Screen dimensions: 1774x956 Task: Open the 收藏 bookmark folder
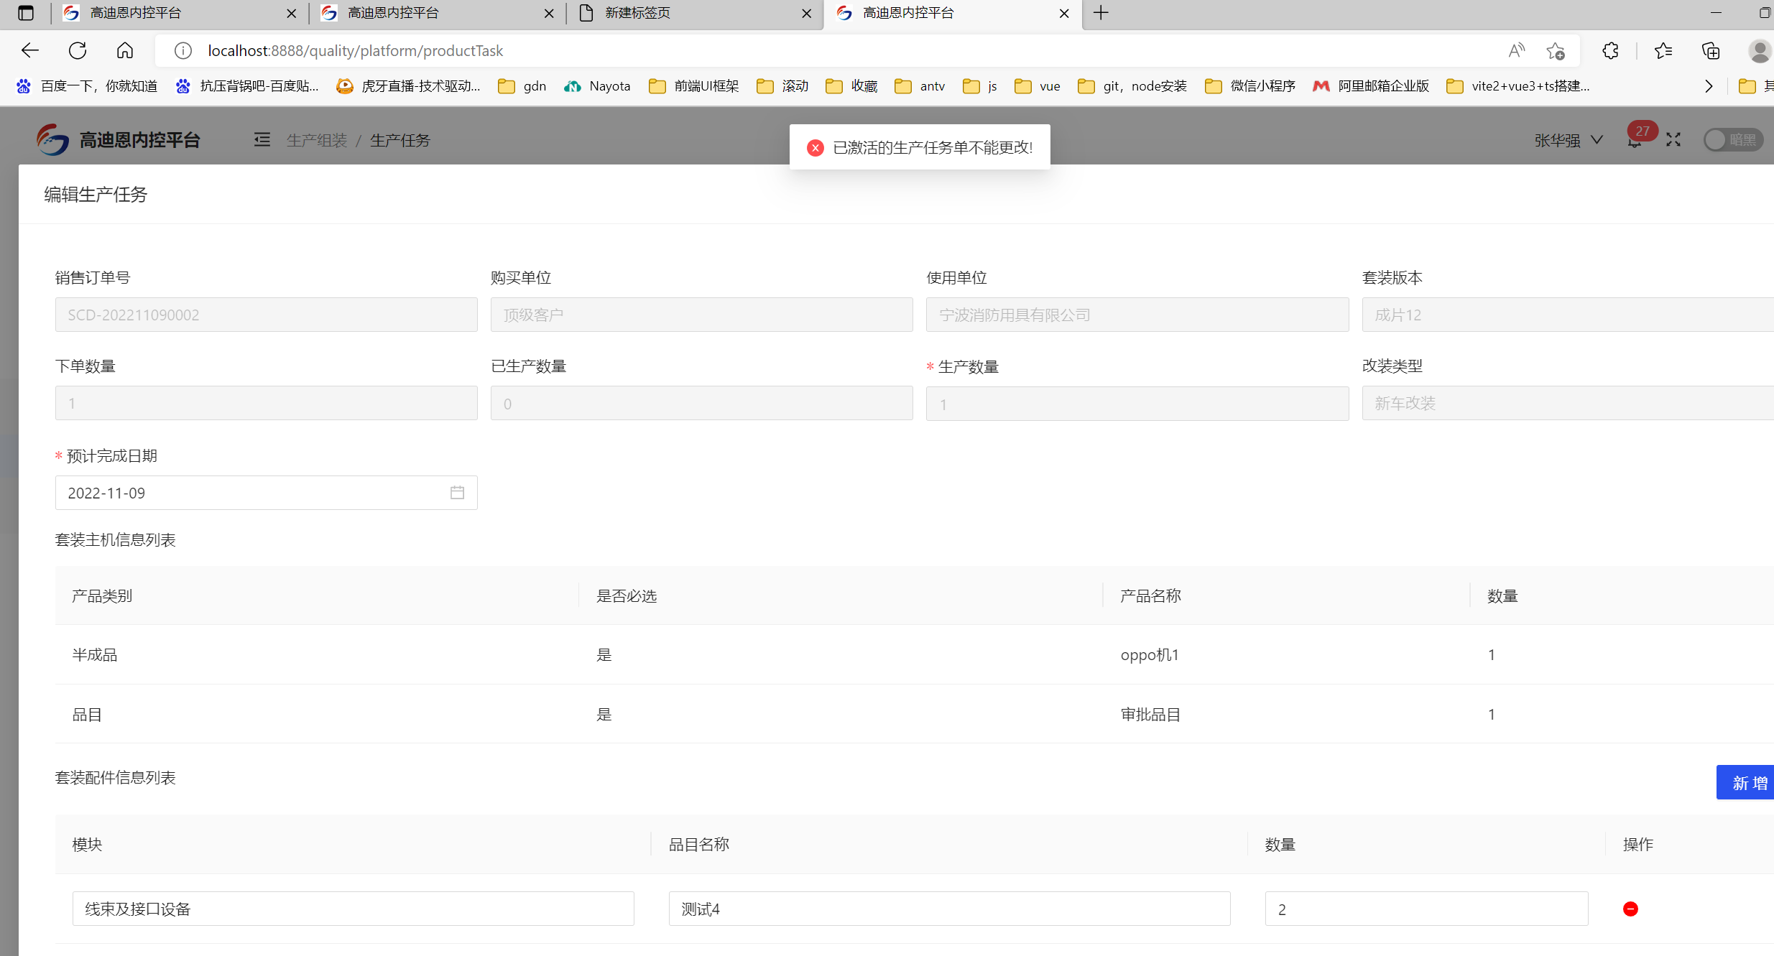(x=851, y=86)
